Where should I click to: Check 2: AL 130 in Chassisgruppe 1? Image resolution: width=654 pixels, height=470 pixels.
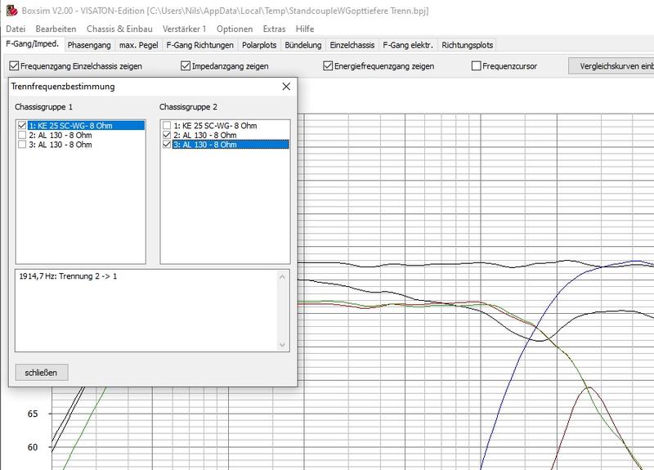(22, 135)
